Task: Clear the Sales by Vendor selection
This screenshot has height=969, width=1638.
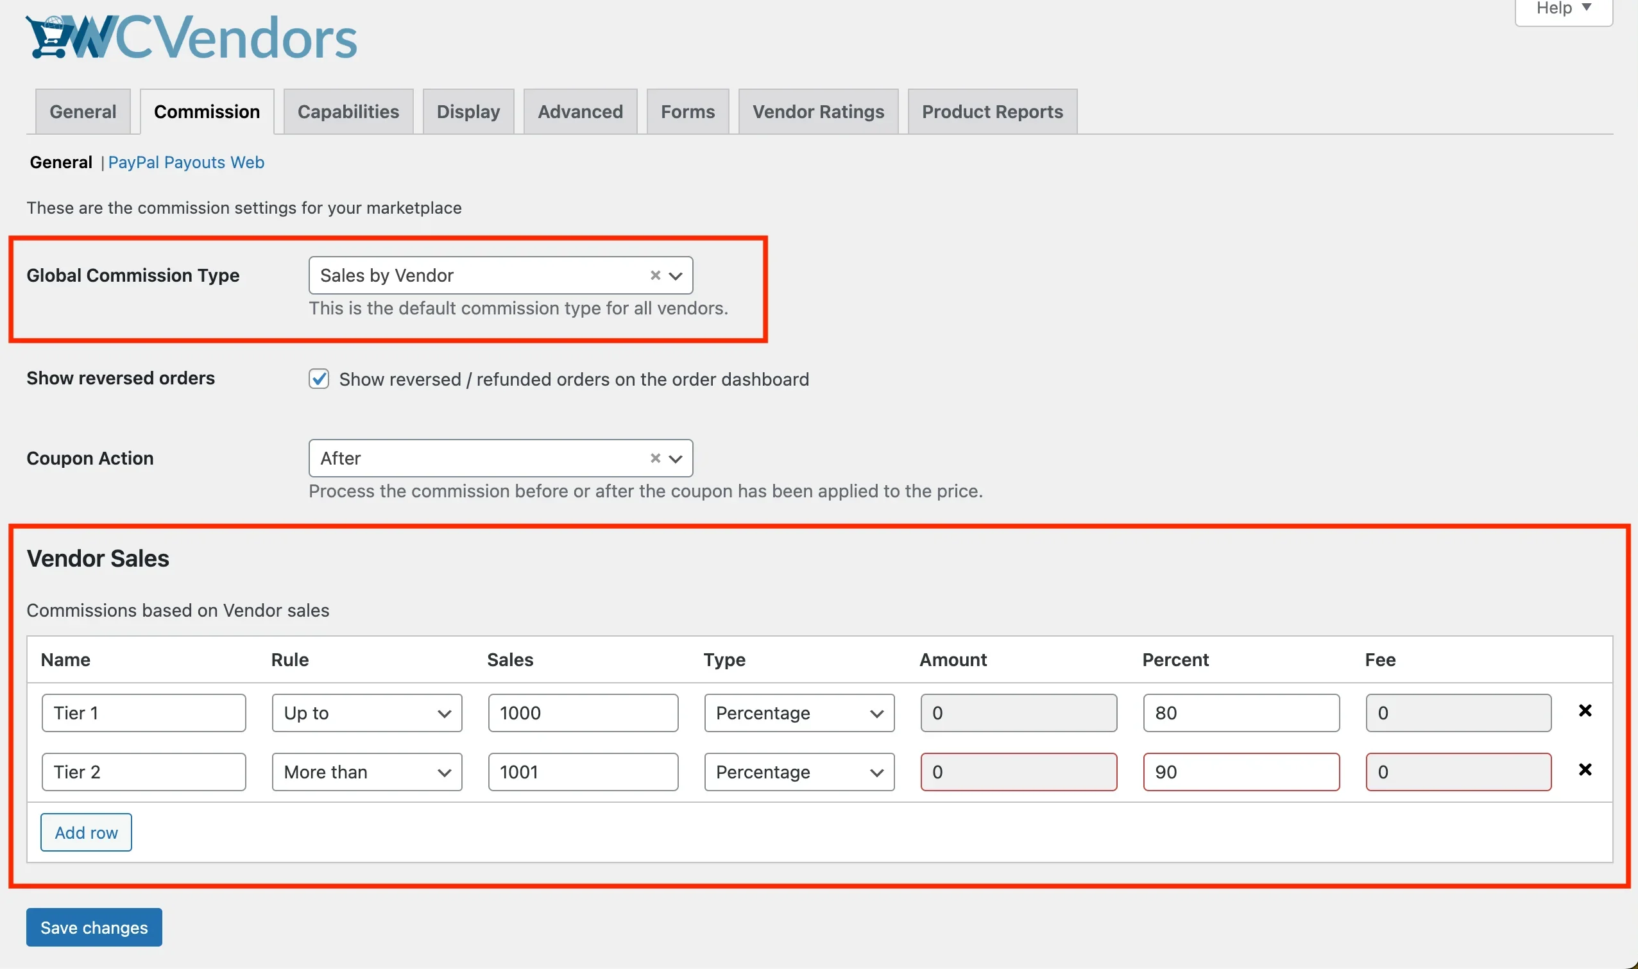Action: click(x=655, y=275)
